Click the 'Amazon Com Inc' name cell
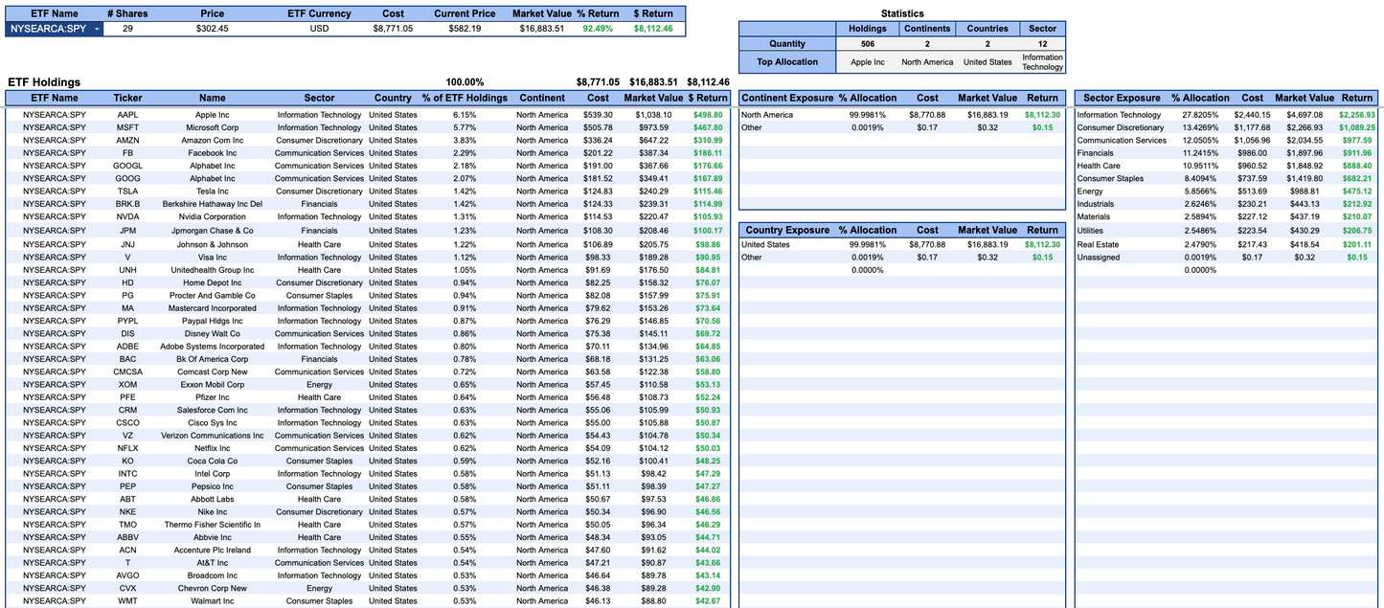1384x608 pixels. point(212,140)
